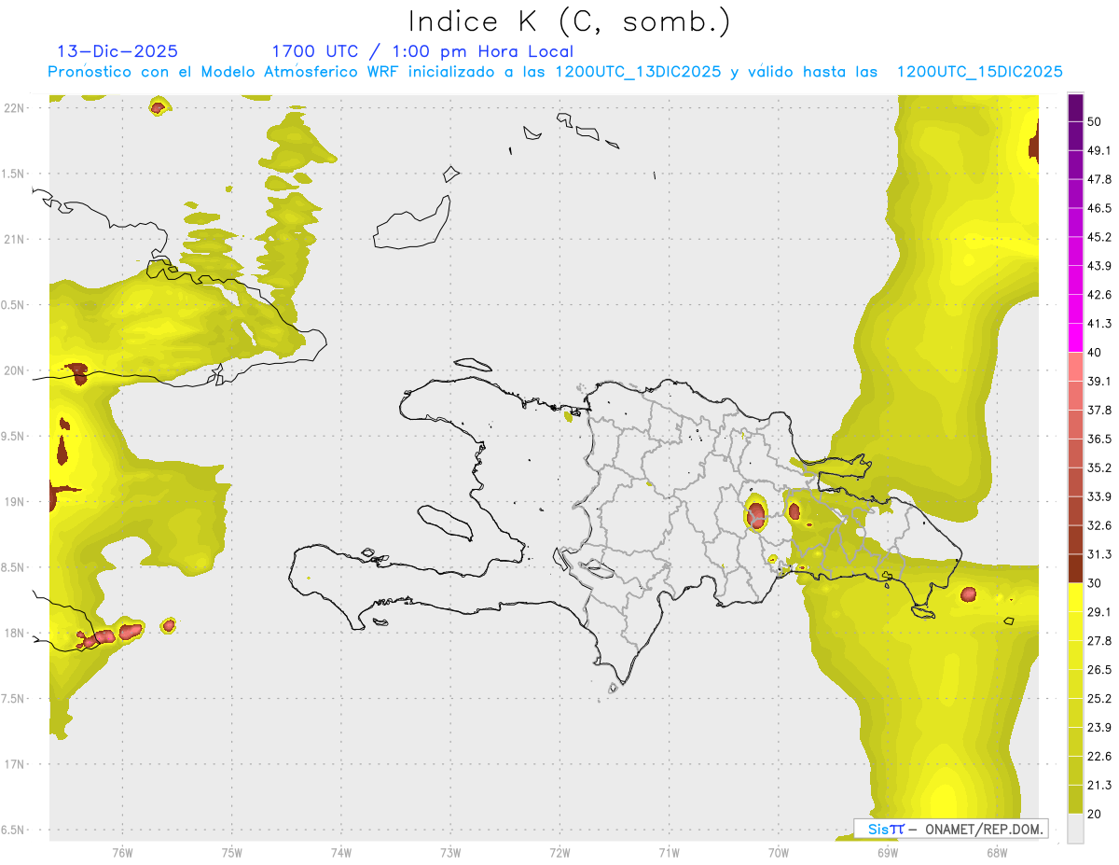Click the '70W' longitude axis label

point(778,853)
